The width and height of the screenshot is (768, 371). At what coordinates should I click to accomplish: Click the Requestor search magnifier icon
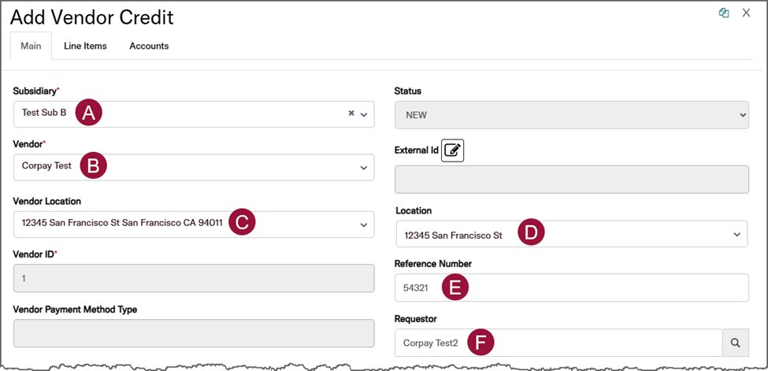point(734,343)
